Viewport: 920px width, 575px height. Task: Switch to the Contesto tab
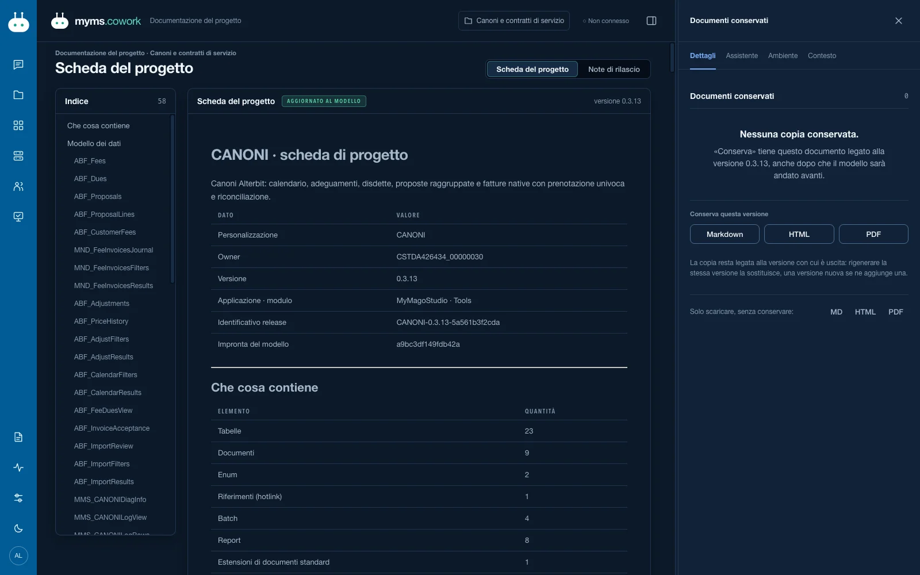click(x=822, y=56)
